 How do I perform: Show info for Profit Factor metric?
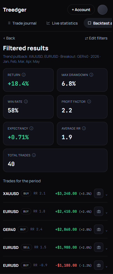pos(89,102)
